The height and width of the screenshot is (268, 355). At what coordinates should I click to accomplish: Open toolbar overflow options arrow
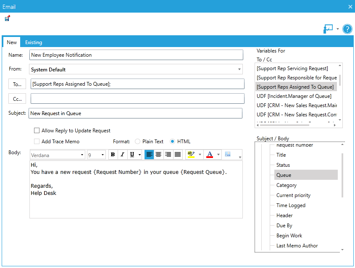[240, 157]
